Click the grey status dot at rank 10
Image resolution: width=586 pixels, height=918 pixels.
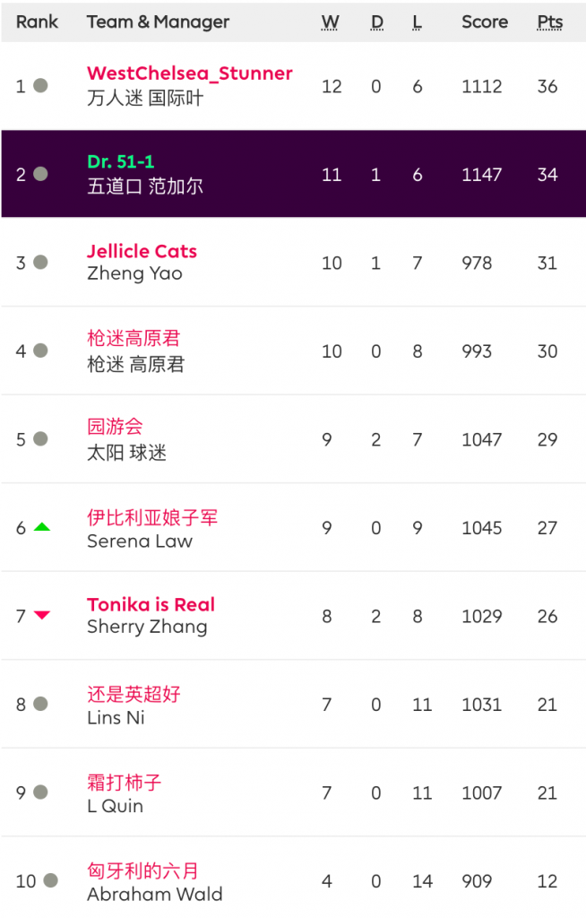(50, 880)
